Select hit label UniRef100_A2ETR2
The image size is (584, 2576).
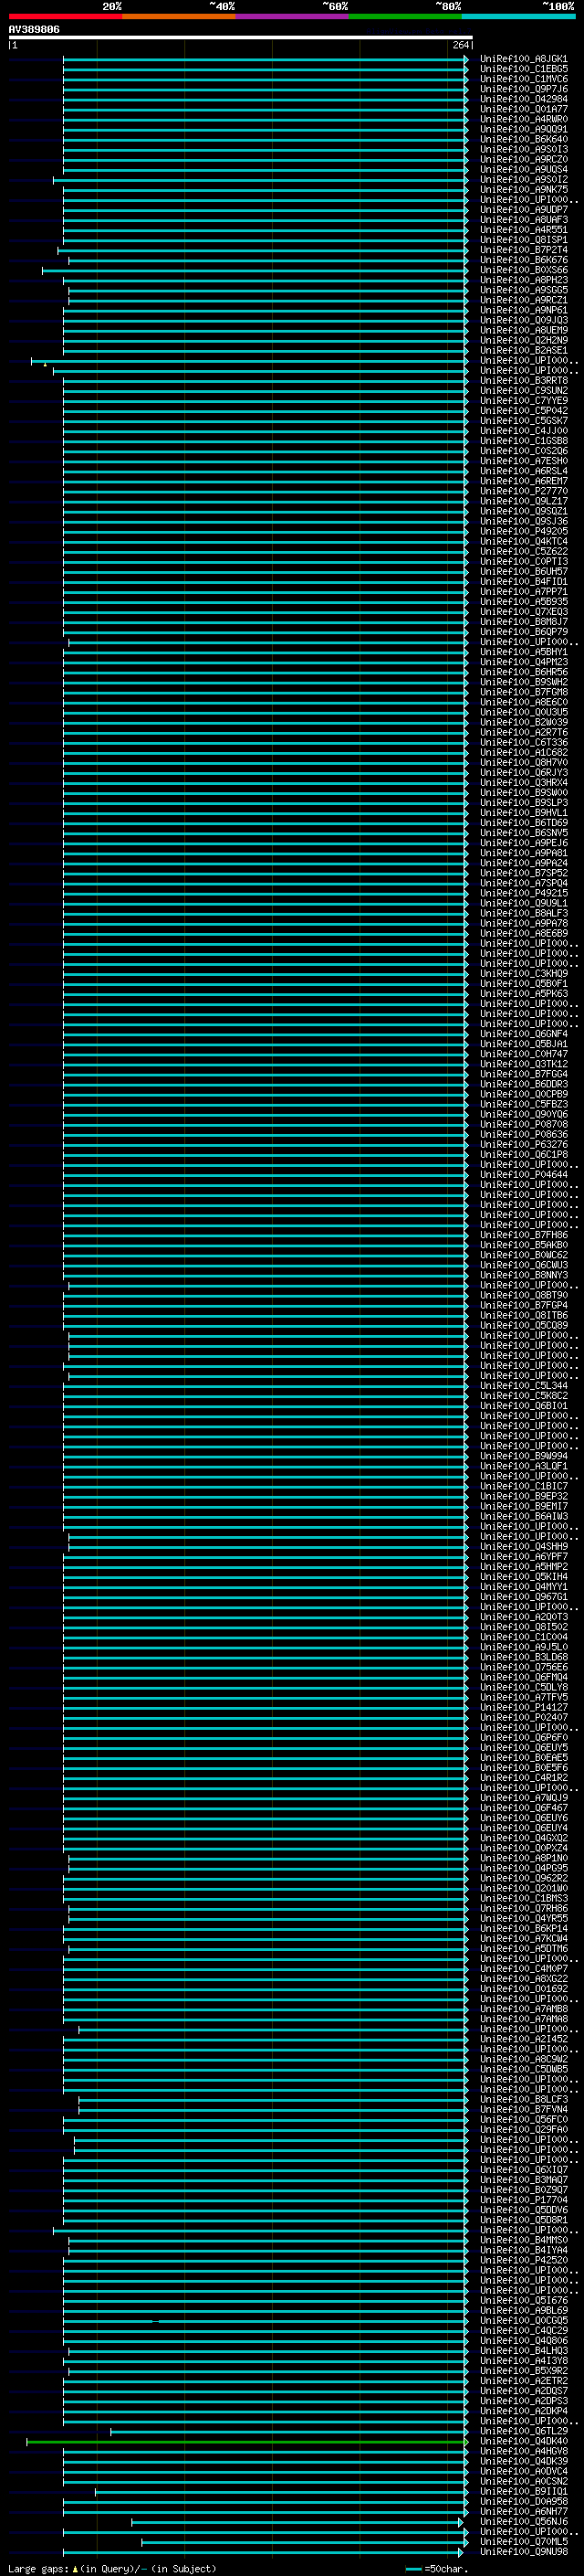tap(523, 2381)
